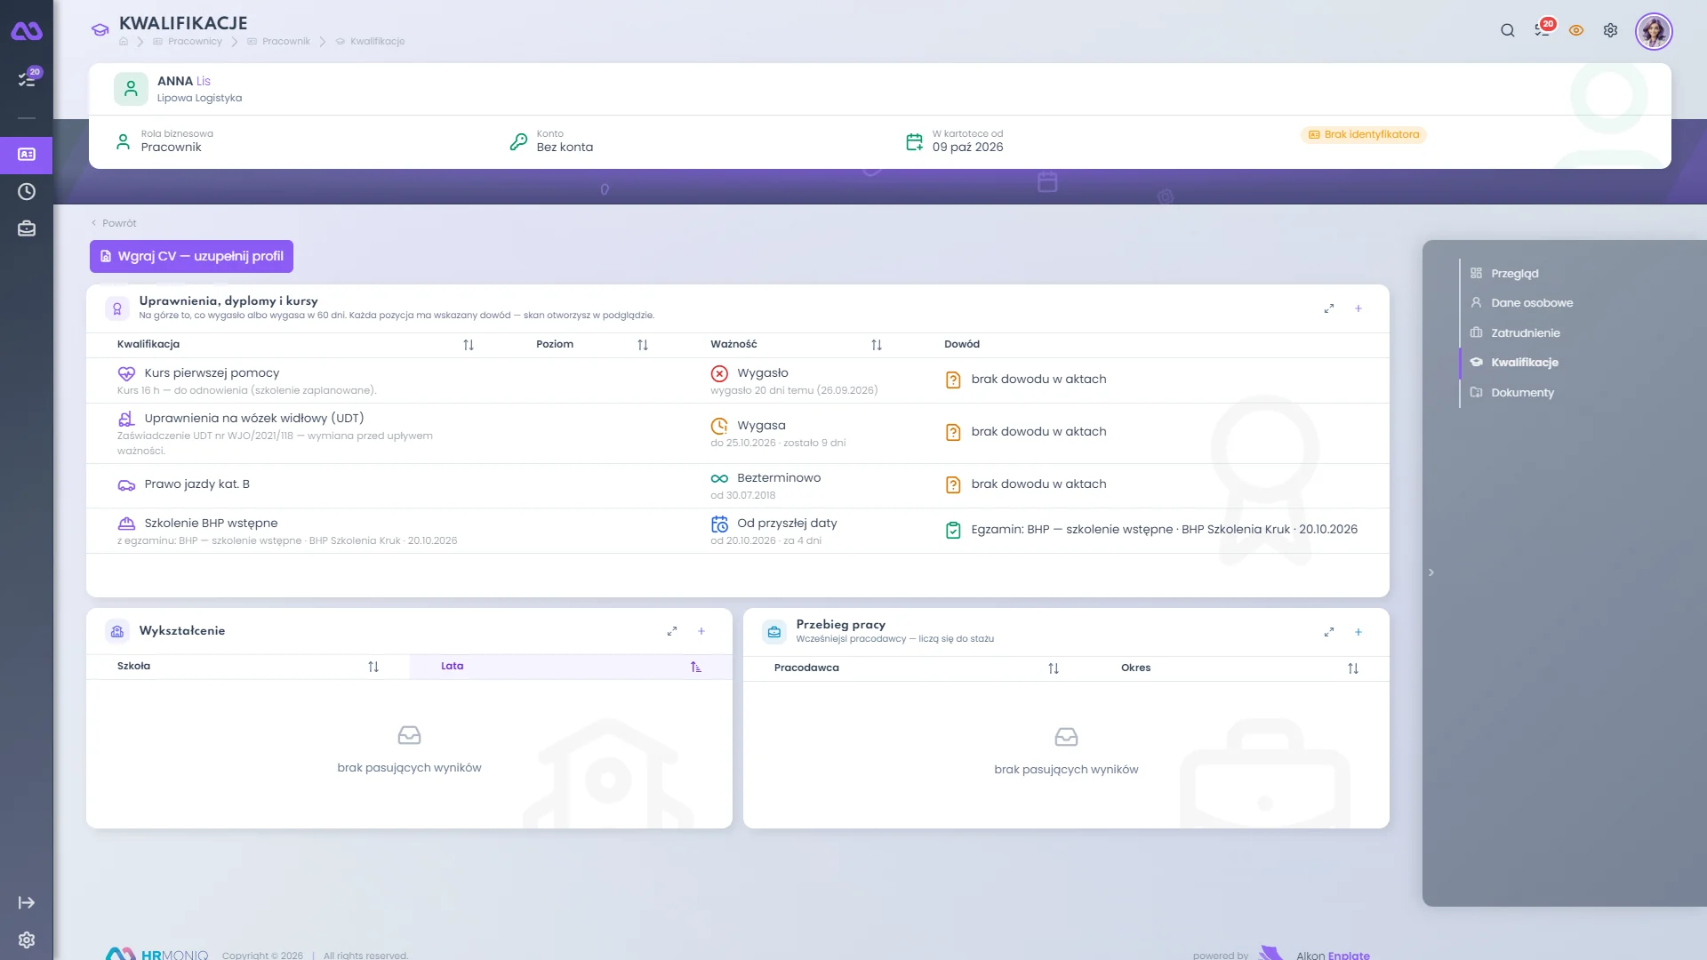Expand the Przebieg pracy panel
The image size is (1707, 960).
(x=1329, y=632)
